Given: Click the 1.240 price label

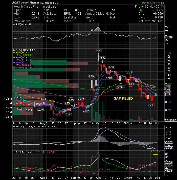Looking at the screenshot, I should click(x=112, y=67).
